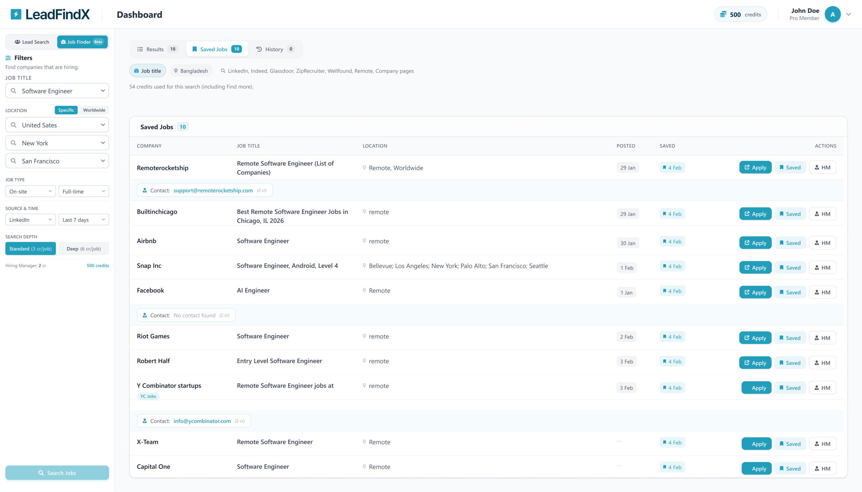Screen dimensions: 862x492
Task: Expand the Last 7 days time dropdown
Action: pyautogui.click(x=84, y=219)
